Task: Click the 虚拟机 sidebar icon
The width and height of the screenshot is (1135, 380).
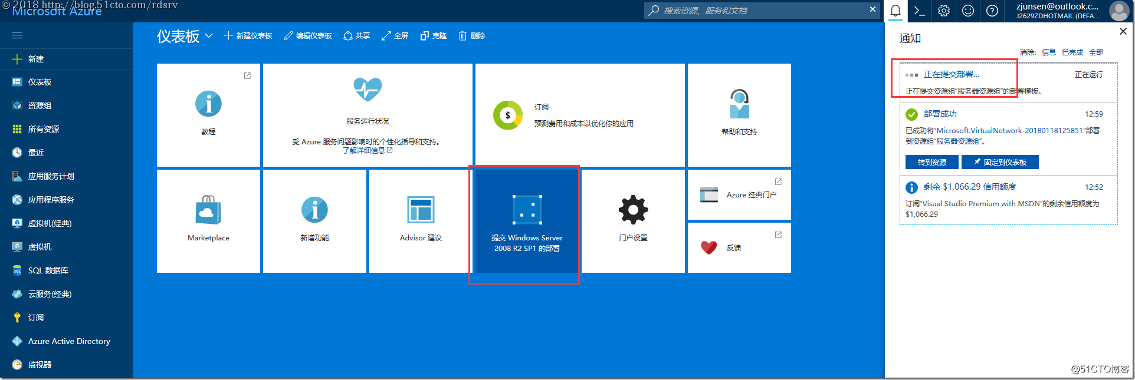Action: [x=17, y=247]
